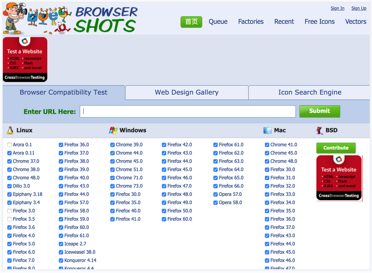Enable the Arora 0.1 checkbox
The width and height of the screenshot is (372, 273).
[10, 145]
